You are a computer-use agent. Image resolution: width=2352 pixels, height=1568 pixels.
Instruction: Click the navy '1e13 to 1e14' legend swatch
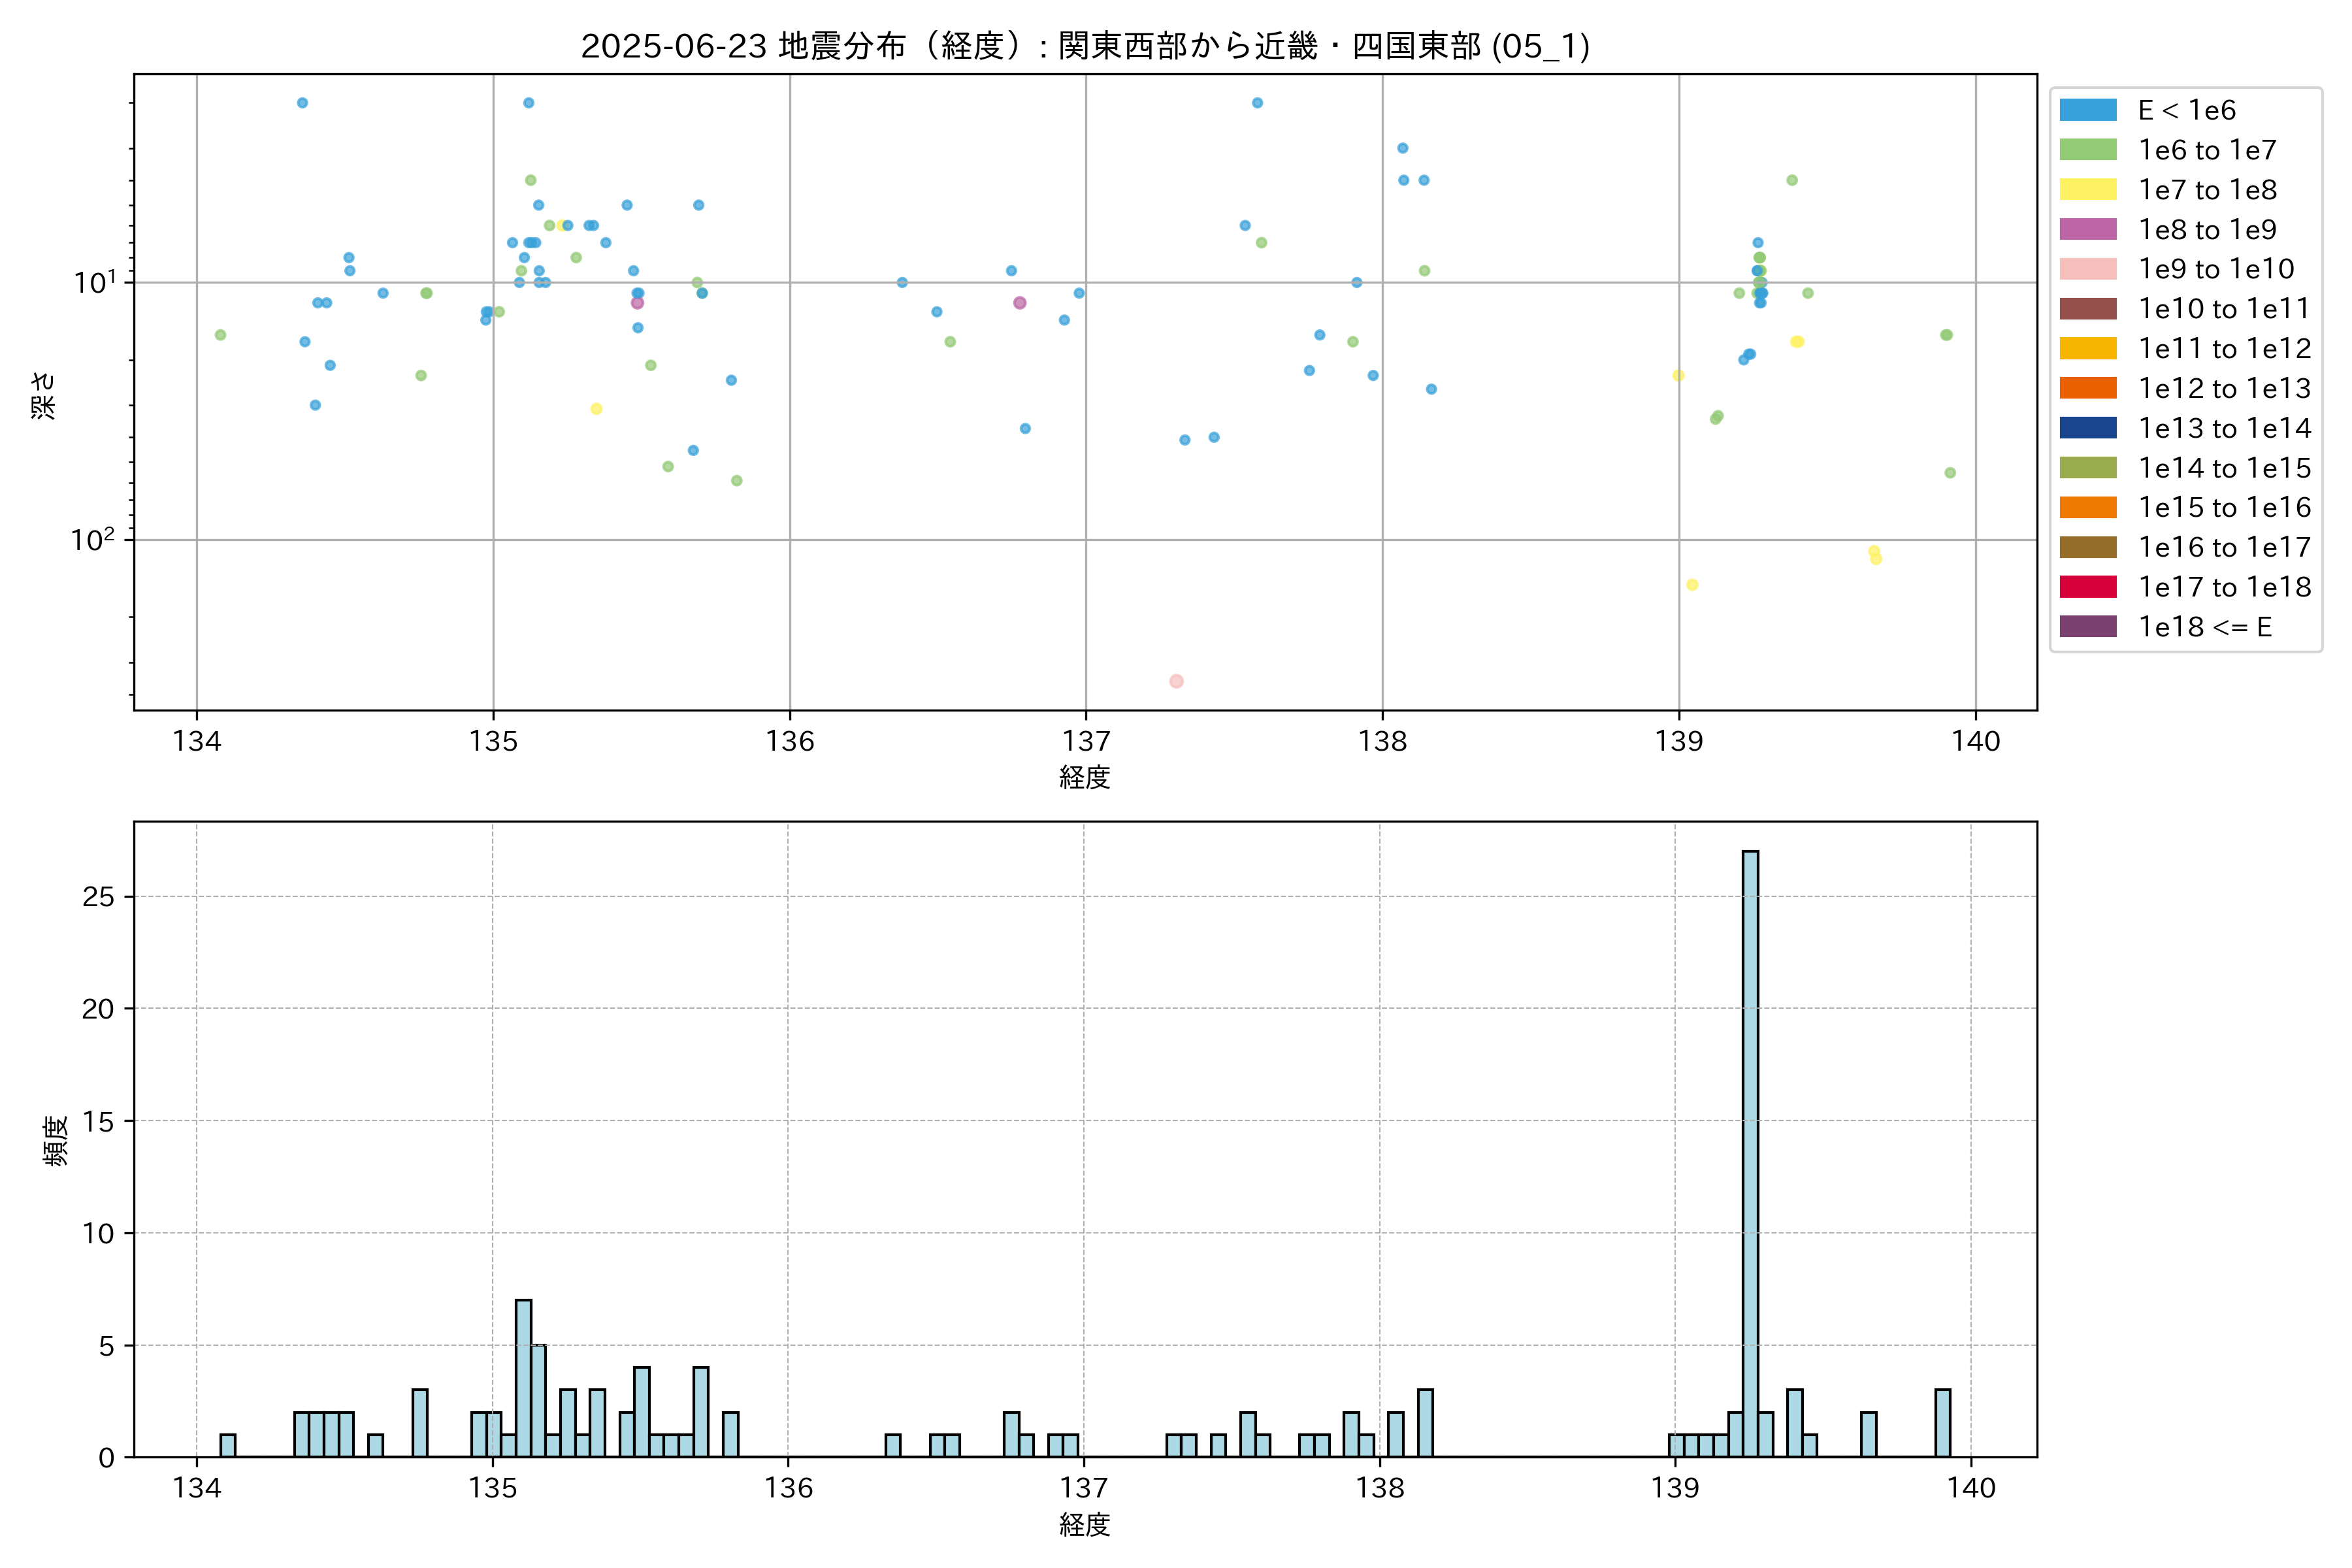[x=2088, y=428]
